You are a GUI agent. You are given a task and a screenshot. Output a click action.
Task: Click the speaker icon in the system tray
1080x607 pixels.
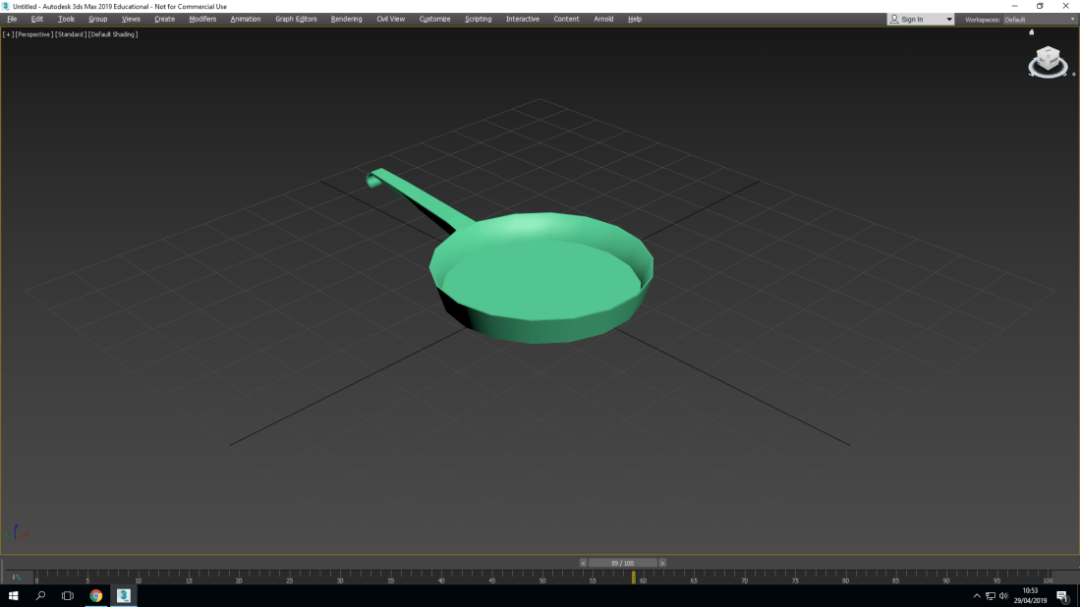coord(1003,594)
